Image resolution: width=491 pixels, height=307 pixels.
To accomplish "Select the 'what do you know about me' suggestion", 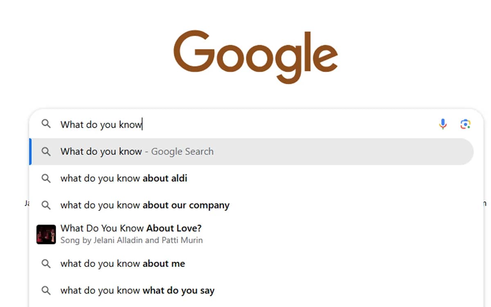I will click(122, 264).
